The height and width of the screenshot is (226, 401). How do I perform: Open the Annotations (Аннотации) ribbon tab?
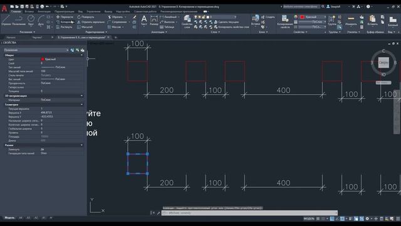pos(44,11)
